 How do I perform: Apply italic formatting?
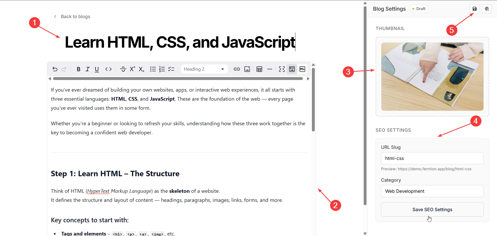click(87, 69)
